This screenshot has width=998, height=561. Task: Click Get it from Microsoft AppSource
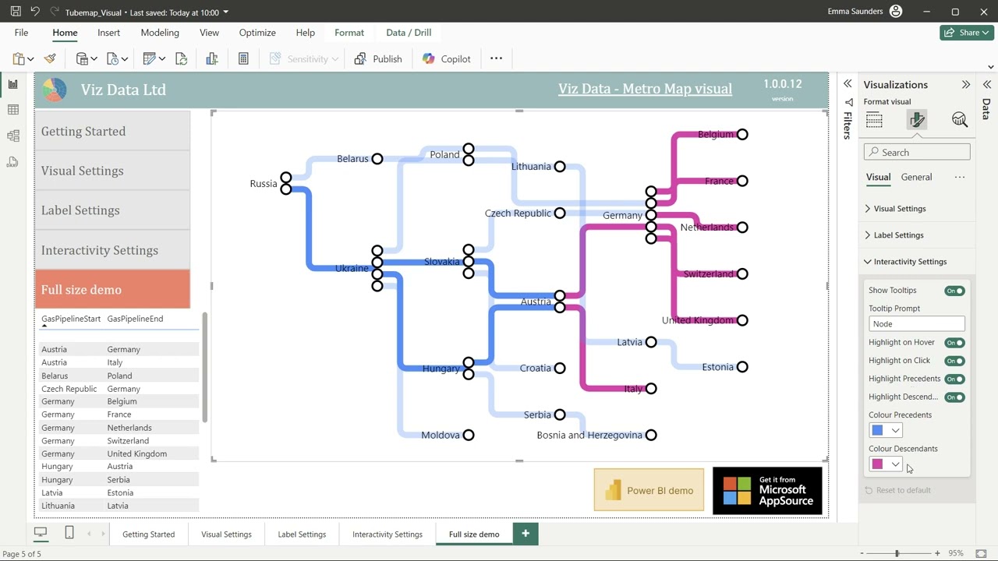point(767,491)
